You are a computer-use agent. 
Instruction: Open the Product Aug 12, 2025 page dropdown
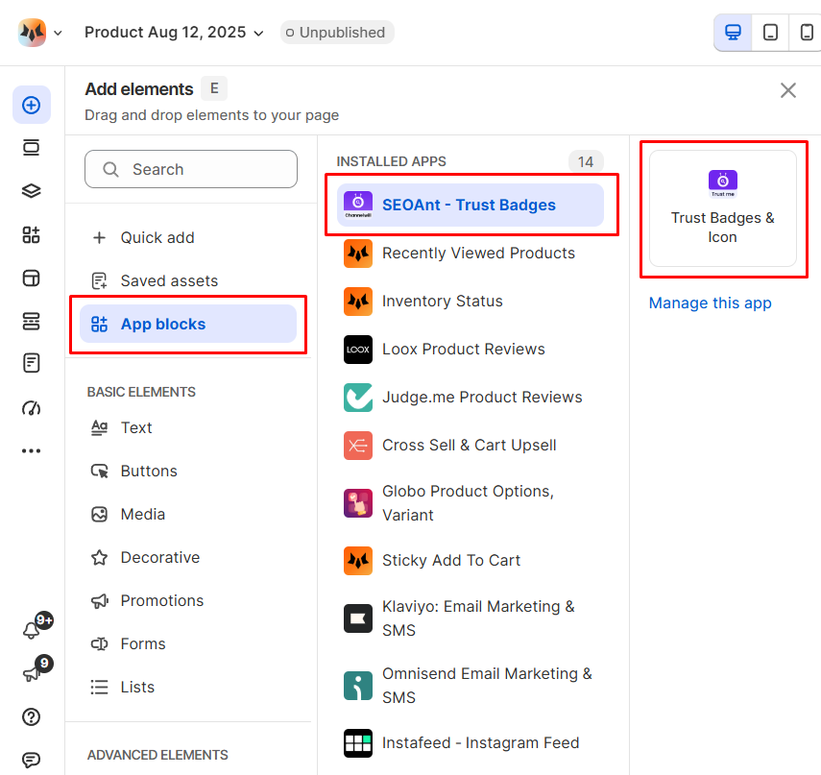coord(174,33)
